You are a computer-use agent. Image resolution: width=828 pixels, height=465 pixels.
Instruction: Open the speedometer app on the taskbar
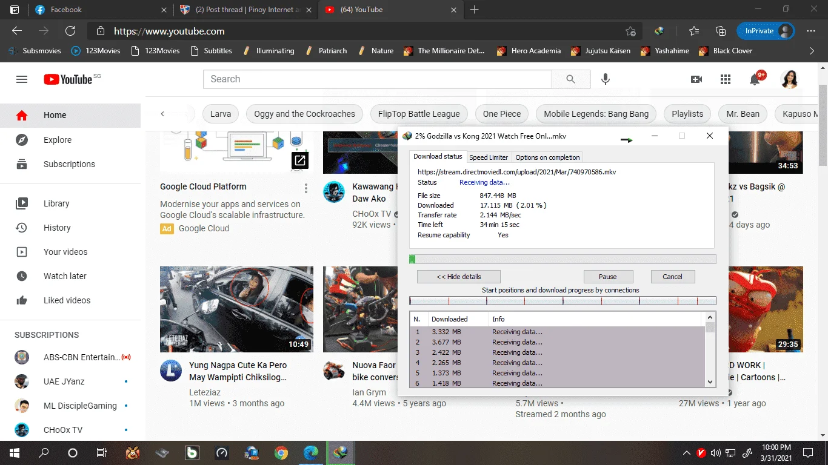point(222,452)
